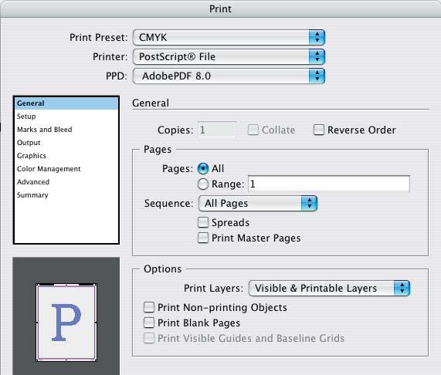Enable Print Master Pages checkbox
The height and width of the screenshot is (375, 441).
[203, 238]
